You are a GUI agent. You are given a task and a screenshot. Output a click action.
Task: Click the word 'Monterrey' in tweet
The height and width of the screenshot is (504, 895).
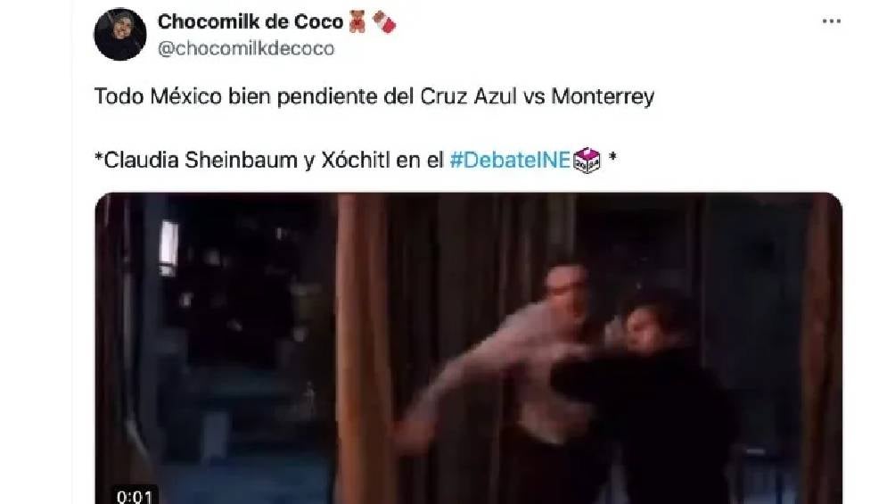[603, 96]
